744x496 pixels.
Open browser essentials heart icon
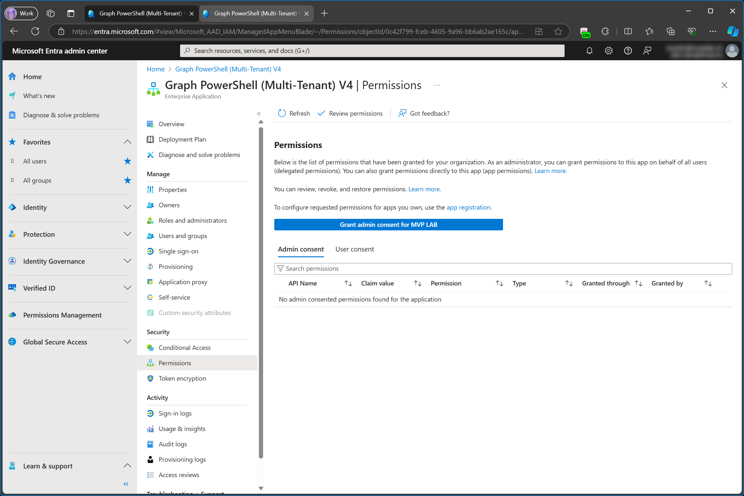click(692, 31)
